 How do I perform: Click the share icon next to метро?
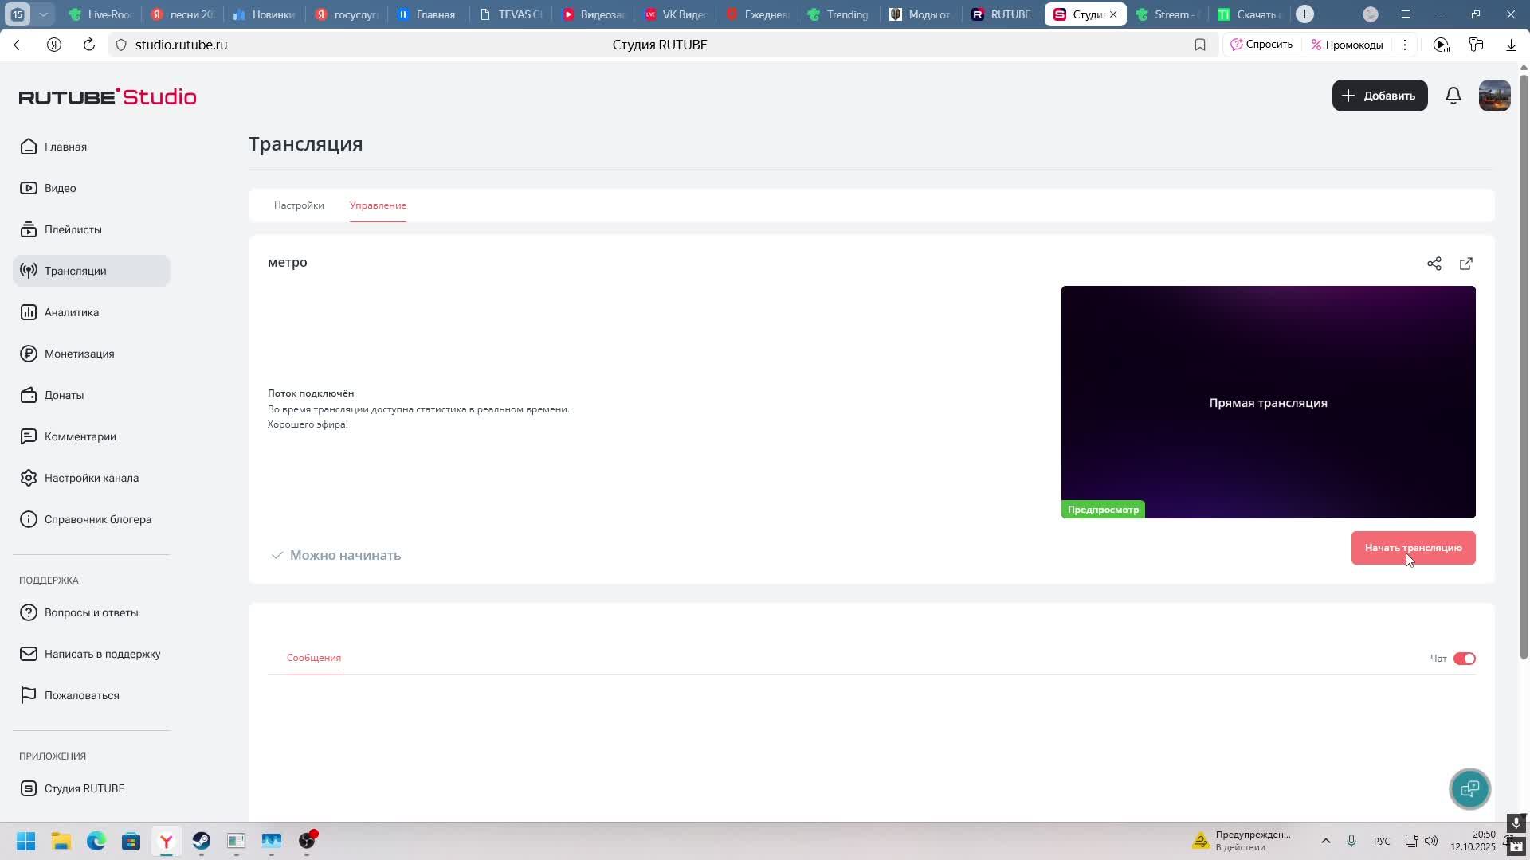[1434, 264]
